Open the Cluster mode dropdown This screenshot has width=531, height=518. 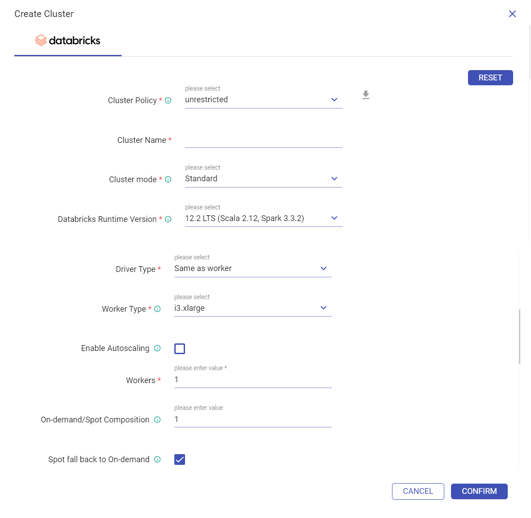coord(263,179)
